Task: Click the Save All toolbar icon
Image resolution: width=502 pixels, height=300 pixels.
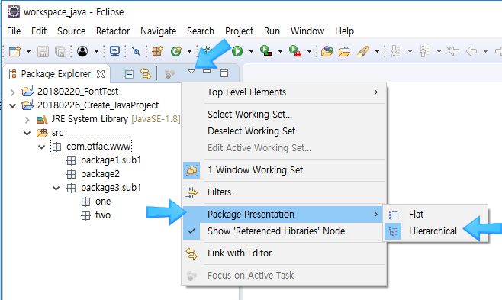Action: pyautogui.click(x=60, y=51)
